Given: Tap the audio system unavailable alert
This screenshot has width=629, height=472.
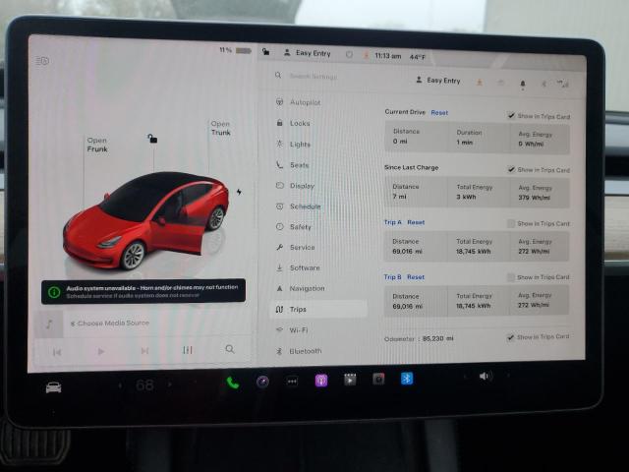Looking at the screenshot, I should [x=143, y=291].
